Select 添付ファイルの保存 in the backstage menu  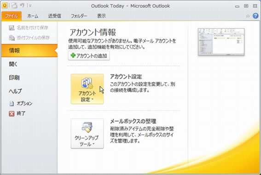tap(29, 38)
